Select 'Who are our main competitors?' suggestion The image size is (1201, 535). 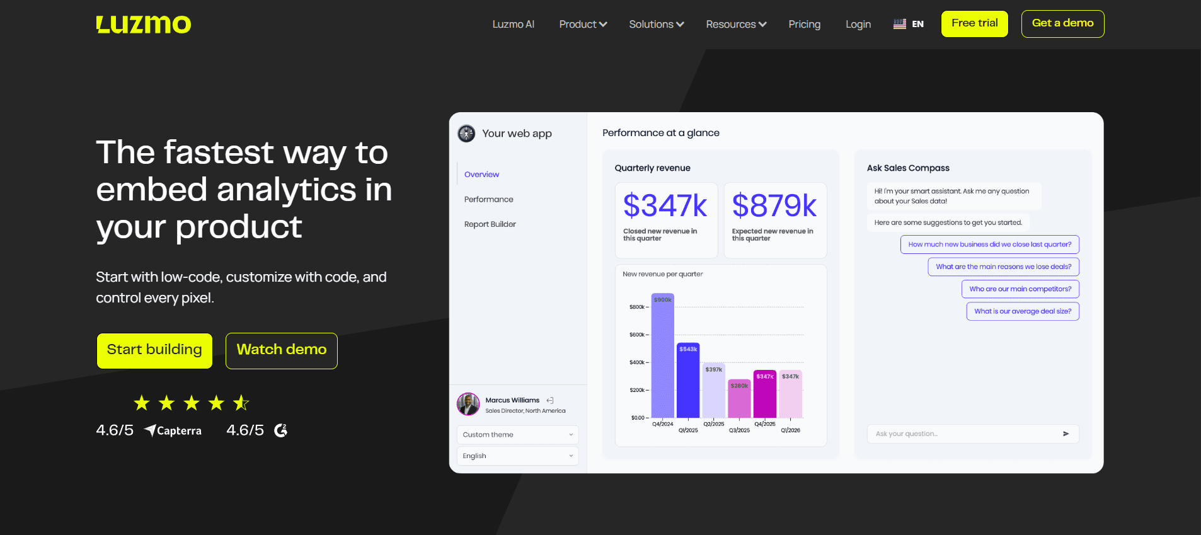coord(1020,289)
